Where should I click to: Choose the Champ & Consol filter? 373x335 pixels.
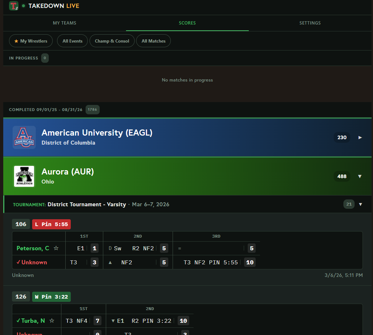pos(112,41)
